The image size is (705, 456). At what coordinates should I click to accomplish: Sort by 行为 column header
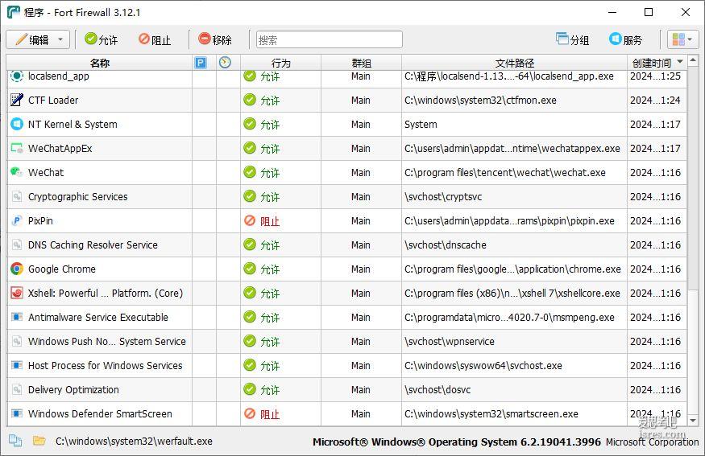tap(280, 63)
